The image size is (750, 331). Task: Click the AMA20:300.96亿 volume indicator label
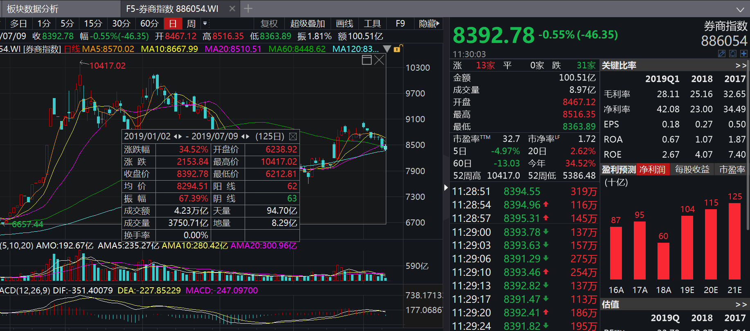(264, 246)
